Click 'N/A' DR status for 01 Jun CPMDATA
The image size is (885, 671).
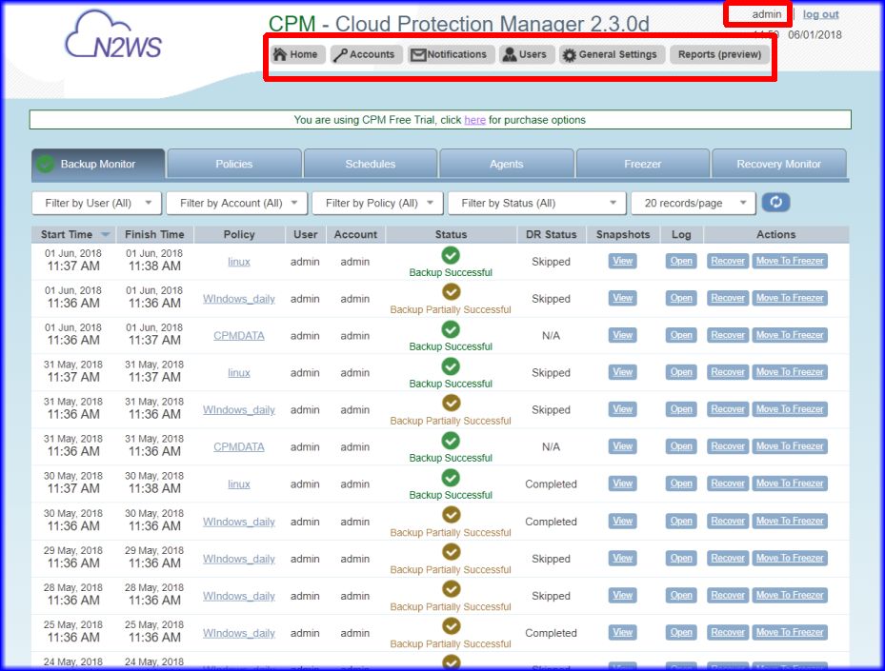point(551,336)
